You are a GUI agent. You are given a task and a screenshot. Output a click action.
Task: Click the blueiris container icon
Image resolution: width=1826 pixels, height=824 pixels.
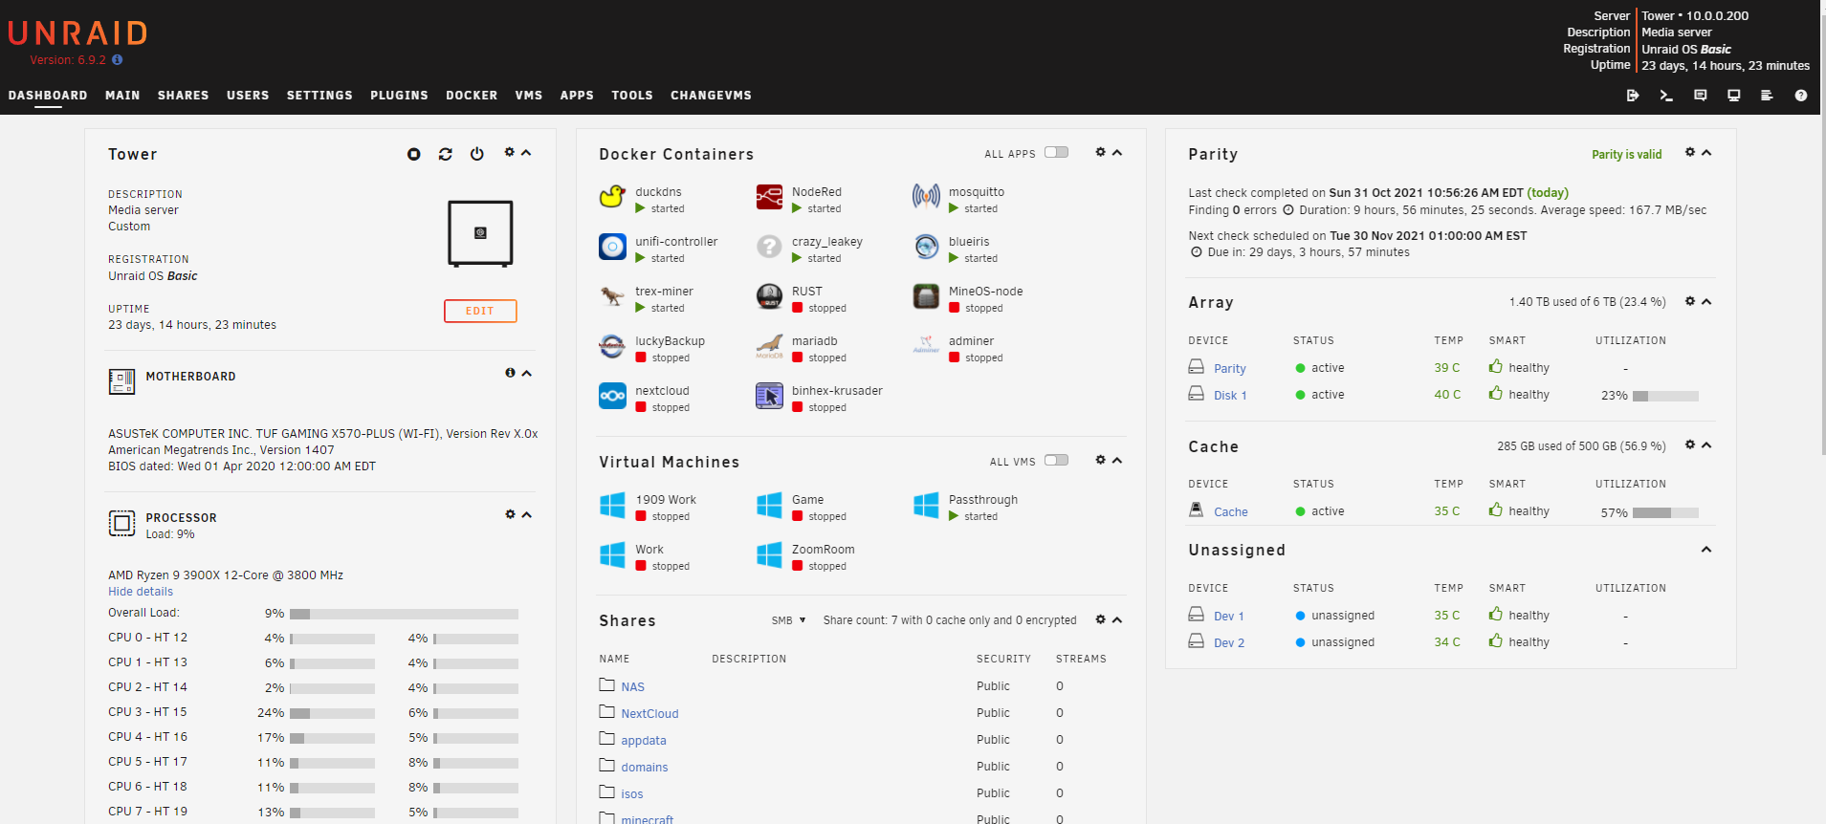[x=926, y=247]
